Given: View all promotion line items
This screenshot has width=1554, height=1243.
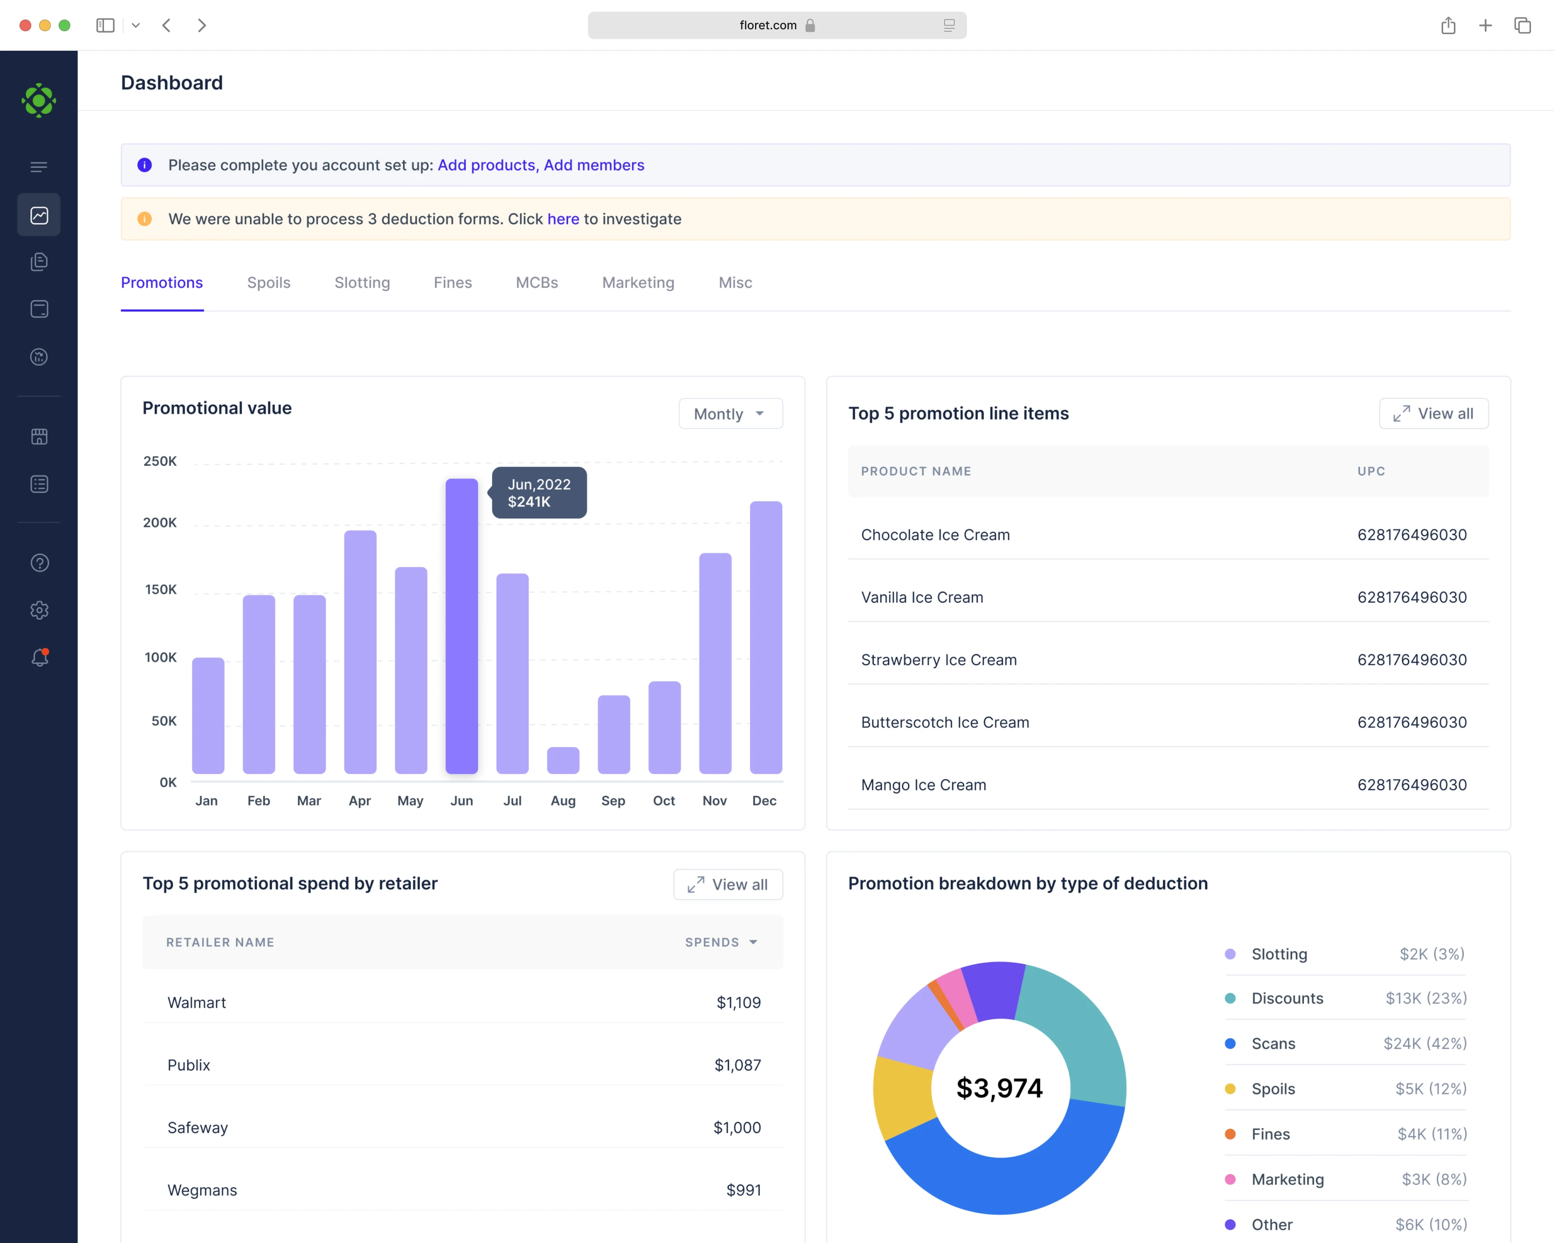Looking at the screenshot, I should (1433, 414).
